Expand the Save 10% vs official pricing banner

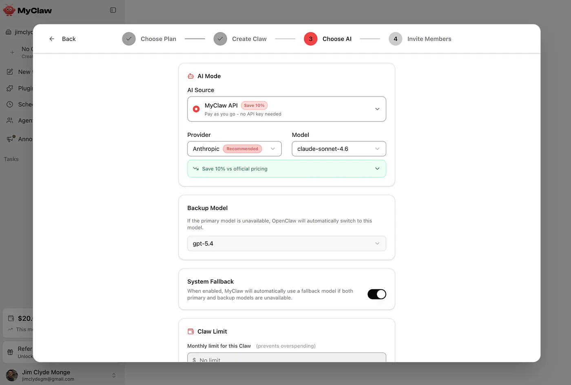pos(287,169)
